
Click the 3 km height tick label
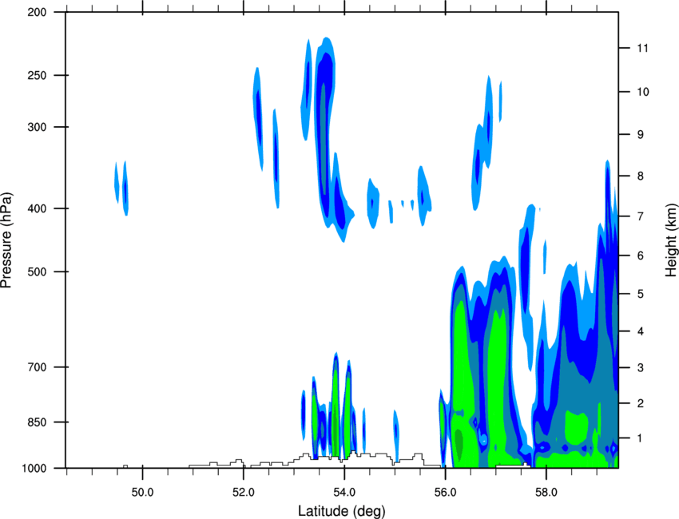point(641,368)
